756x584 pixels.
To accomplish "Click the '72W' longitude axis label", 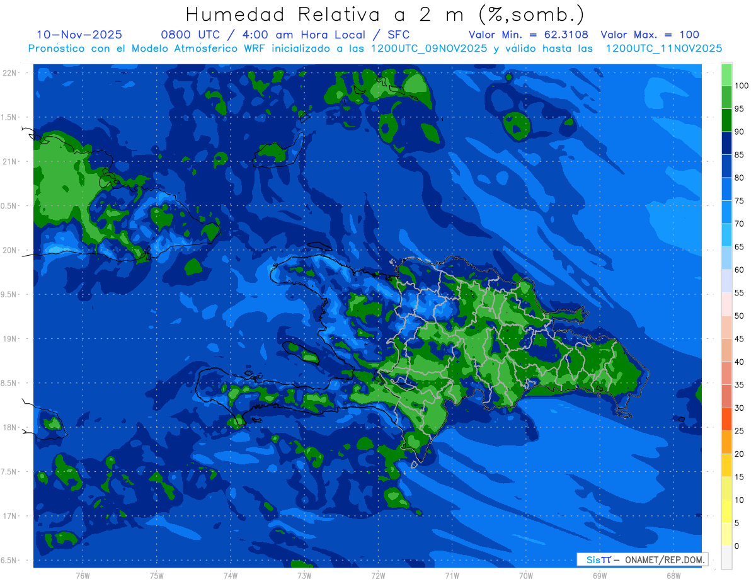I will tap(378, 576).
